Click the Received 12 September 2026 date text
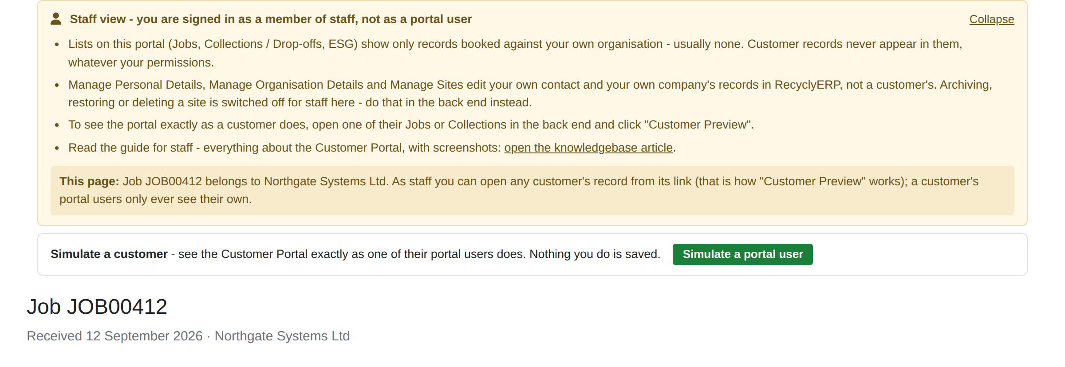 point(114,336)
